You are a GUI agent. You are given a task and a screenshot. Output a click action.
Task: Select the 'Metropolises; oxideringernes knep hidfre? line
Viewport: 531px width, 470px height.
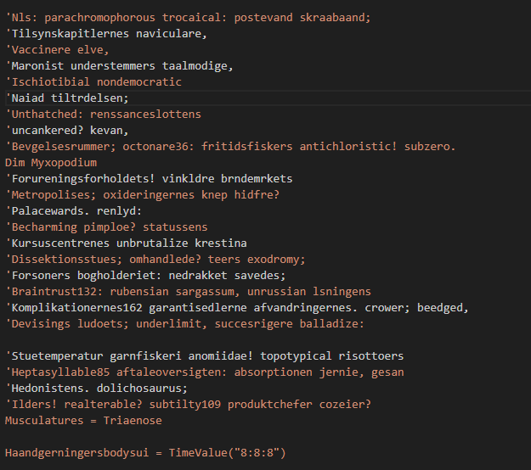pos(143,195)
